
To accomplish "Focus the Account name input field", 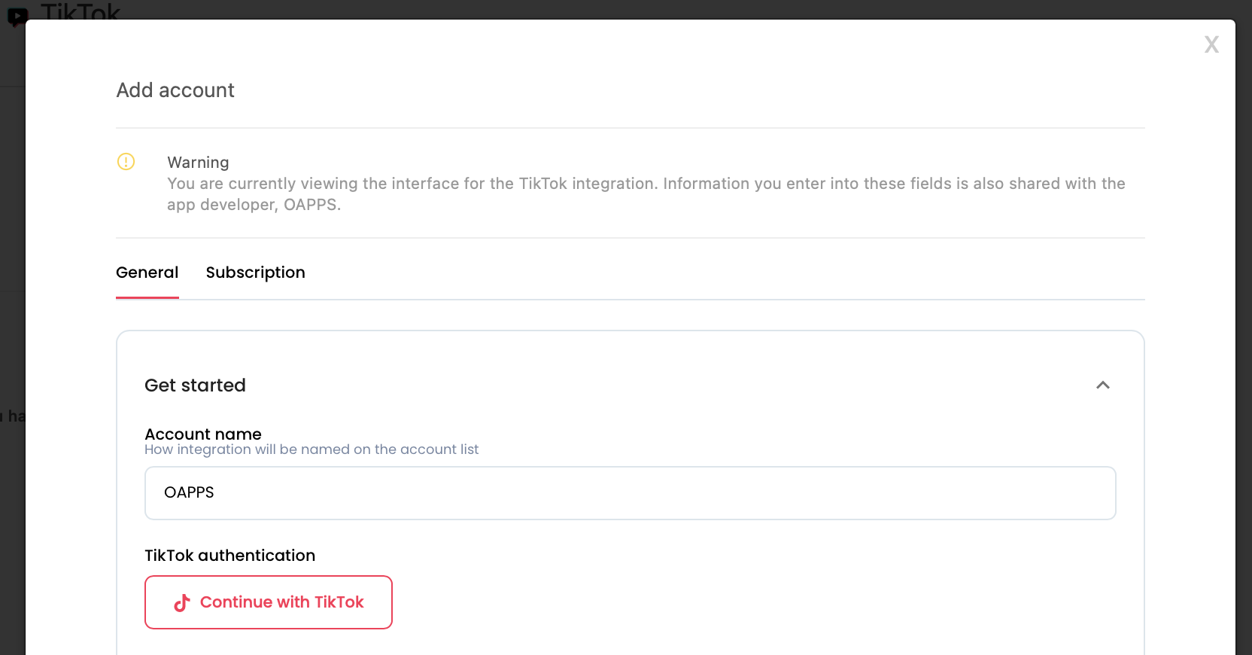I will pos(631,493).
